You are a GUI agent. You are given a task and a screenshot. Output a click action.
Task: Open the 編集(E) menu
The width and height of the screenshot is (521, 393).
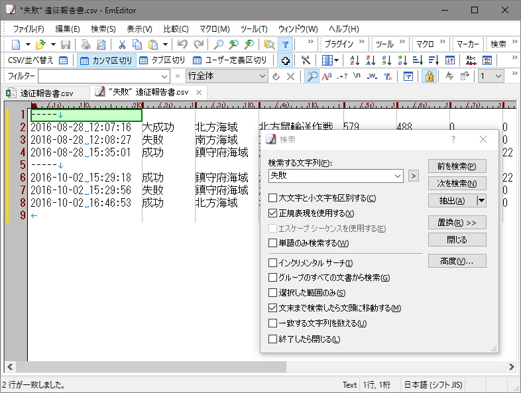point(68,29)
